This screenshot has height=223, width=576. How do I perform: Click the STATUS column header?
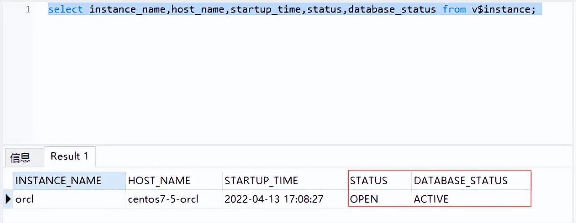click(x=380, y=181)
